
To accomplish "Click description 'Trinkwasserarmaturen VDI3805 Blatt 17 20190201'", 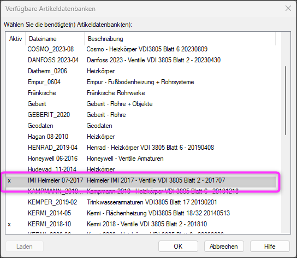I will pyautogui.click(x=152, y=202).
